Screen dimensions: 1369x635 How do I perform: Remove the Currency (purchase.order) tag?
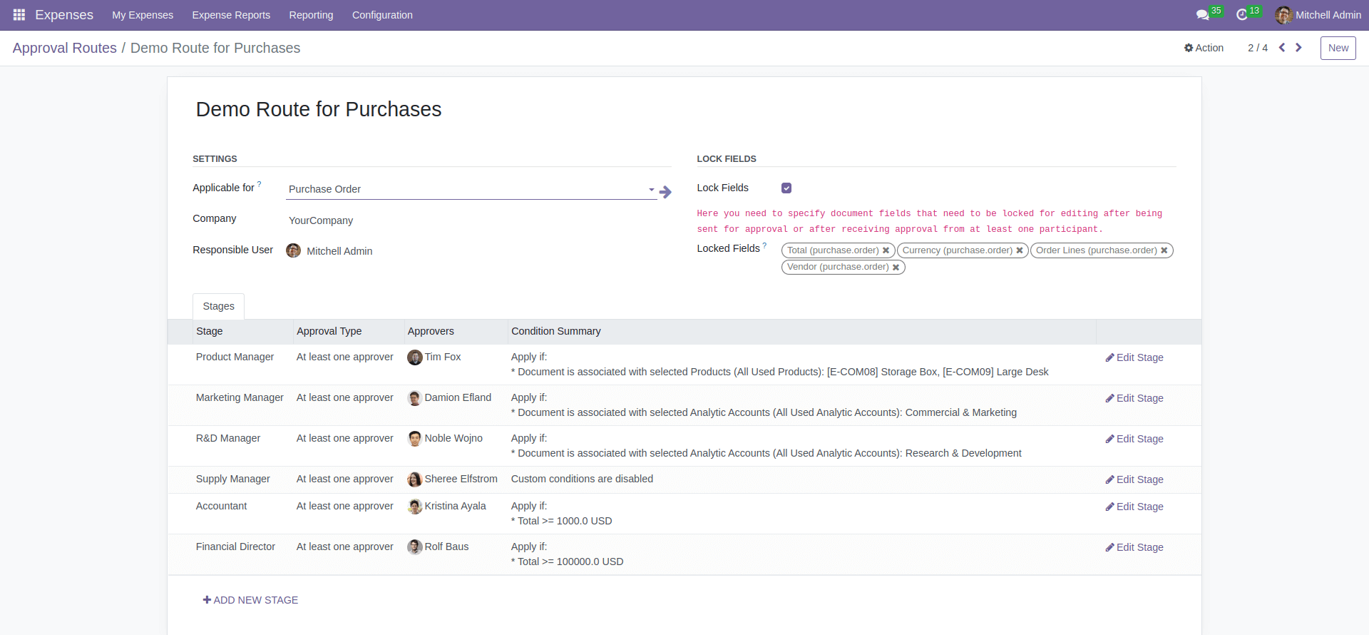(x=1020, y=250)
